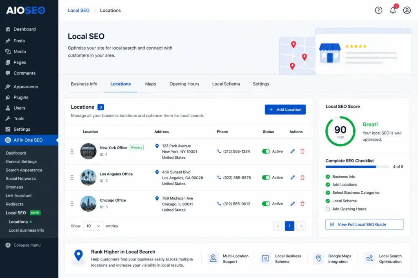Delete Los Angeles Office with trash icon
Viewport: 418px width, 278px height.
tap(302, 177)
